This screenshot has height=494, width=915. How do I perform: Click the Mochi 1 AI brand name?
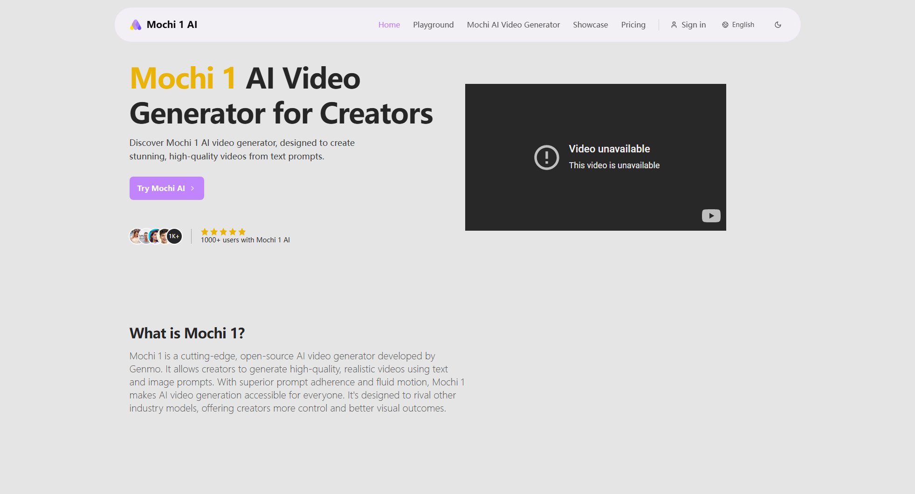172,25
